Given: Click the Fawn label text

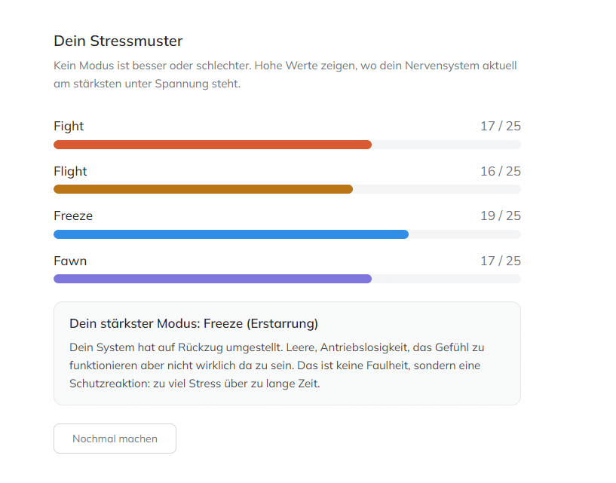Looking at the screenshot, I should (70, 261).
